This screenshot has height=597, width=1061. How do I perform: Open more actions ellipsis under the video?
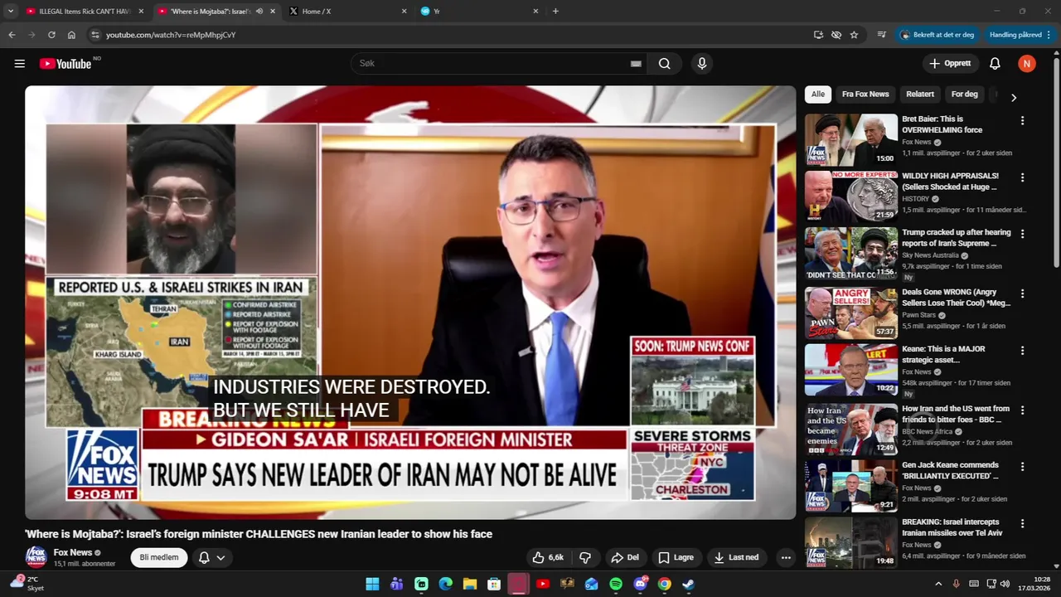(x=786, y=558)
